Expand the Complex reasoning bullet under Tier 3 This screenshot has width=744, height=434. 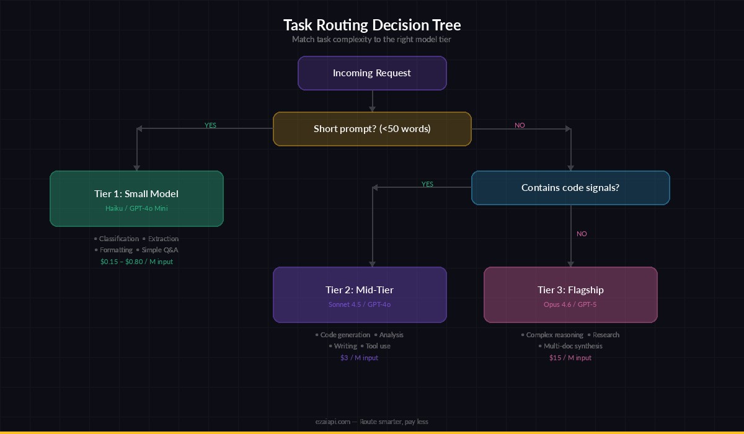[554, 335]
